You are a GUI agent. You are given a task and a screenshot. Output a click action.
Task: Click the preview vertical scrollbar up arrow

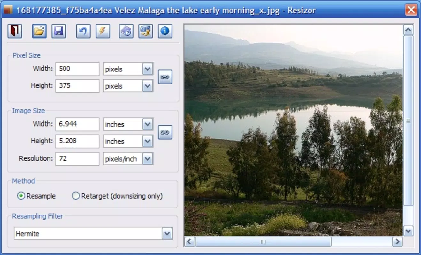click(x=408, y=30)
